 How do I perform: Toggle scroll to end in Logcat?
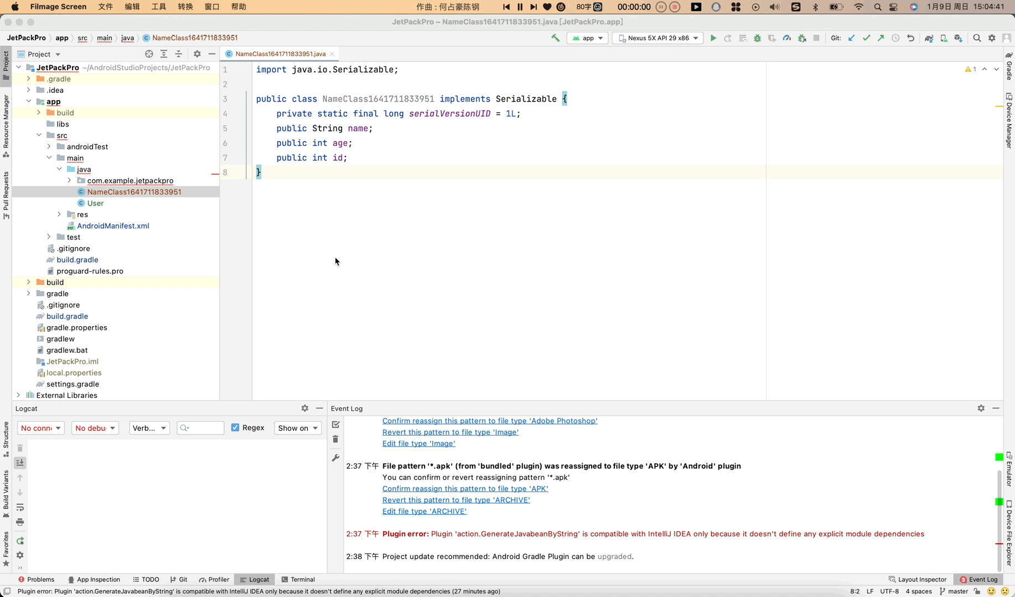(20, 463)
